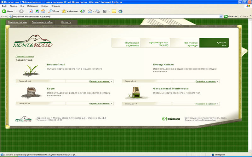Select the Каталог чая dark green tab
Image resolution: width=252 pixels, height=157 pixels.
pos(214,43)
